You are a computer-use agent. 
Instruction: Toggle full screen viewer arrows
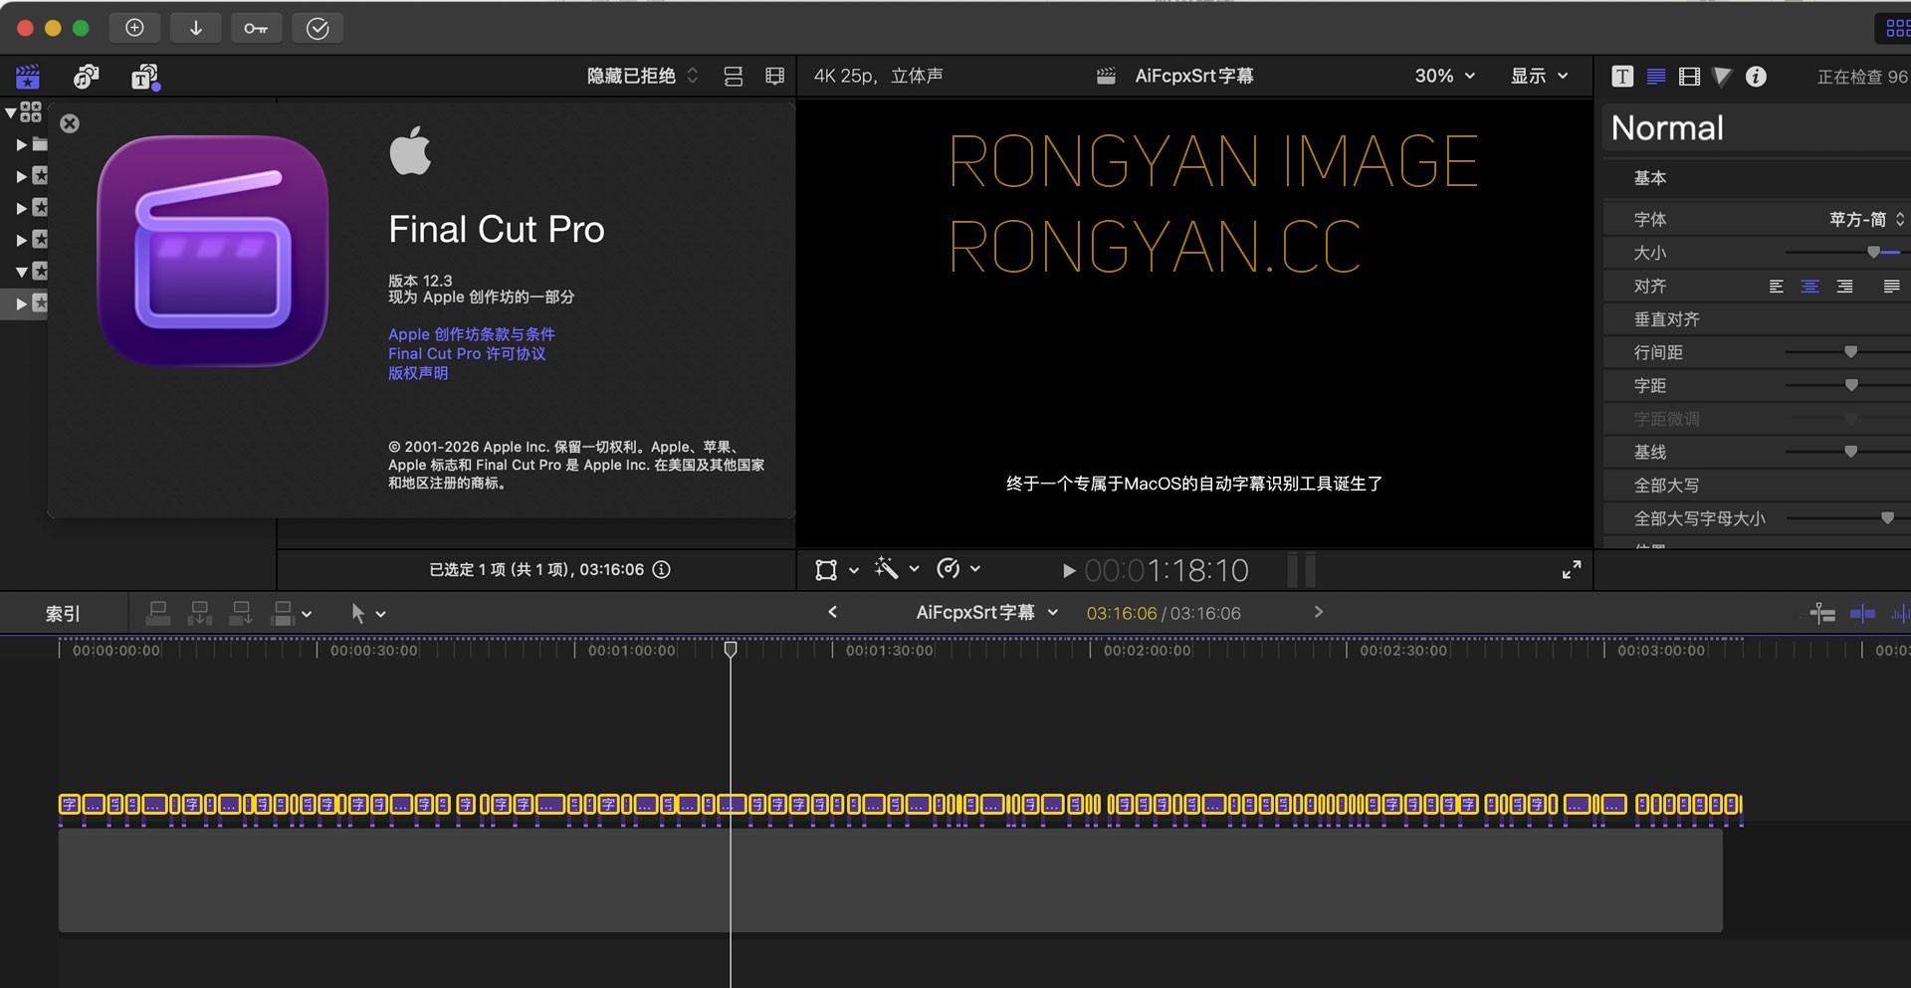1572,570
